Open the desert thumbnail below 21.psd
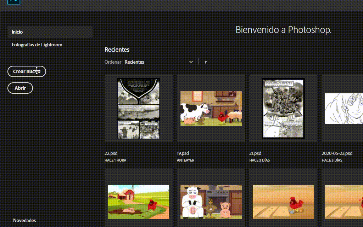This screenshot has height=227, width=363. click(x=283, y=202)
